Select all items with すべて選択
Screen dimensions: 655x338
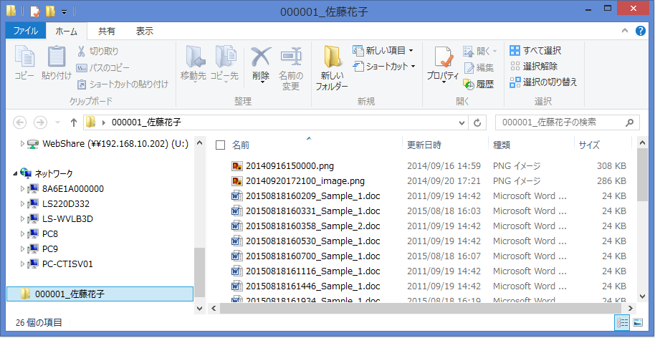535,51
